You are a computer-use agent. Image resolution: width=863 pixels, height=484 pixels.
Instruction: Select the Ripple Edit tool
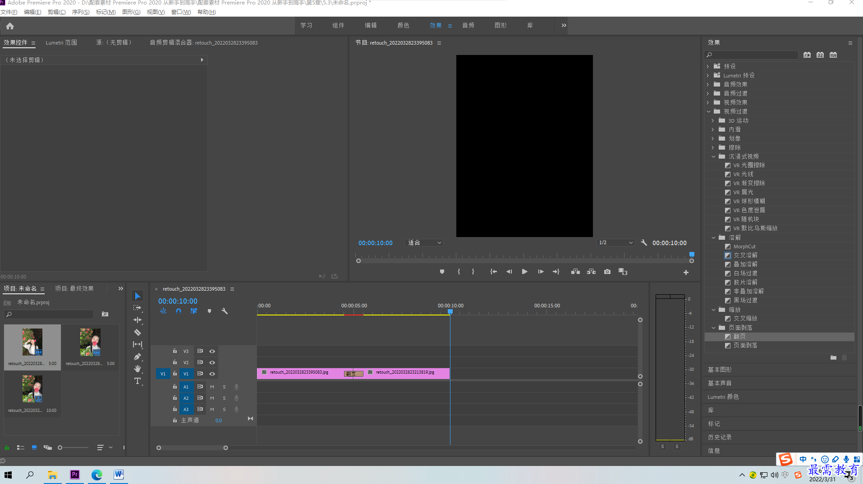[138, 320]
